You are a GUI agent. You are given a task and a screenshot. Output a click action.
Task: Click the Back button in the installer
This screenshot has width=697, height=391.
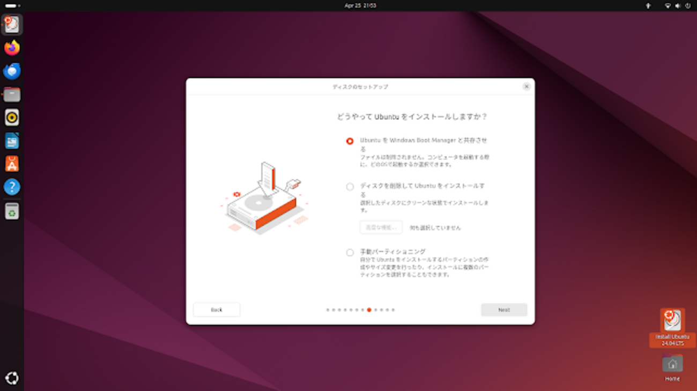pos(216,309)
